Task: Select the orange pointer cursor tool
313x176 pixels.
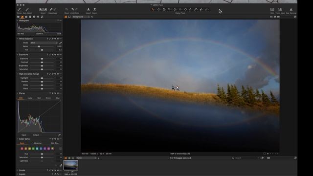Action: coord(153,9)
